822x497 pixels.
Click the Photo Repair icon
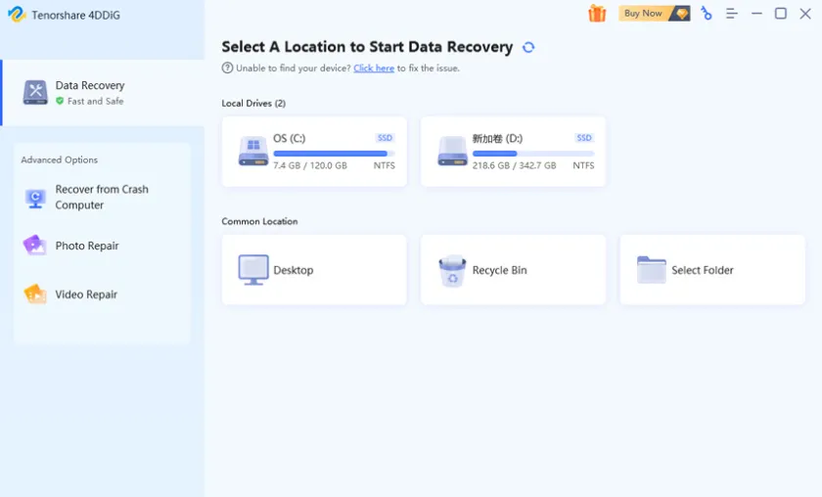tap(35, 246)
